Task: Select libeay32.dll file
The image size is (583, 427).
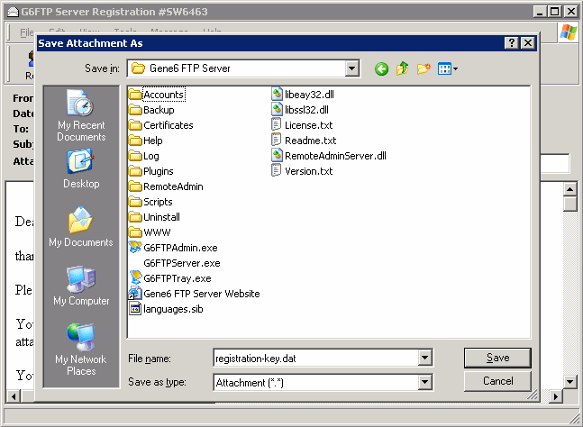Action: coord(303,95)
